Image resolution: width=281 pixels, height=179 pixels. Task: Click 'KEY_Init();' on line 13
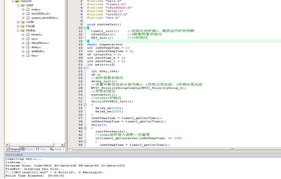102,38
